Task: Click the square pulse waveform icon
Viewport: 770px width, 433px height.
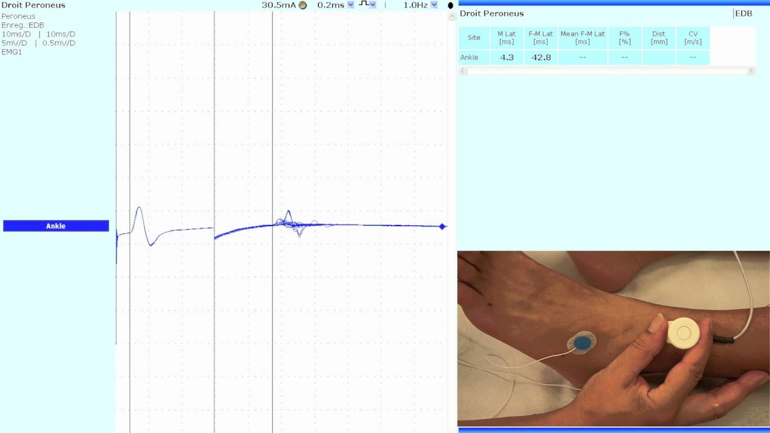Action: click(364, 4)
